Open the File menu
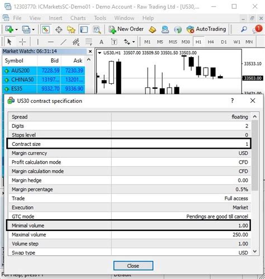Viewport: 265px width, 279px height. 17,18
